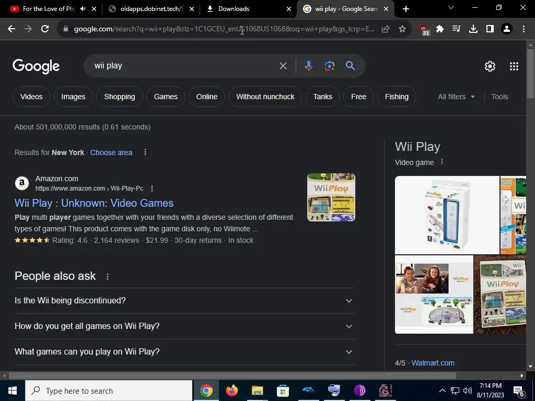Click the Choose area link
Screen dimensions: 535x401
(111, 152)
